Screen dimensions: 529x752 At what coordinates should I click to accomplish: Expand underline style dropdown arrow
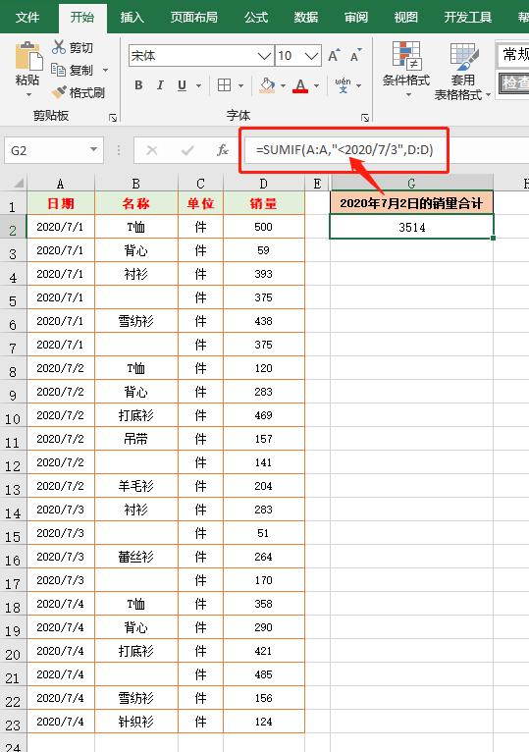(198, 85)
